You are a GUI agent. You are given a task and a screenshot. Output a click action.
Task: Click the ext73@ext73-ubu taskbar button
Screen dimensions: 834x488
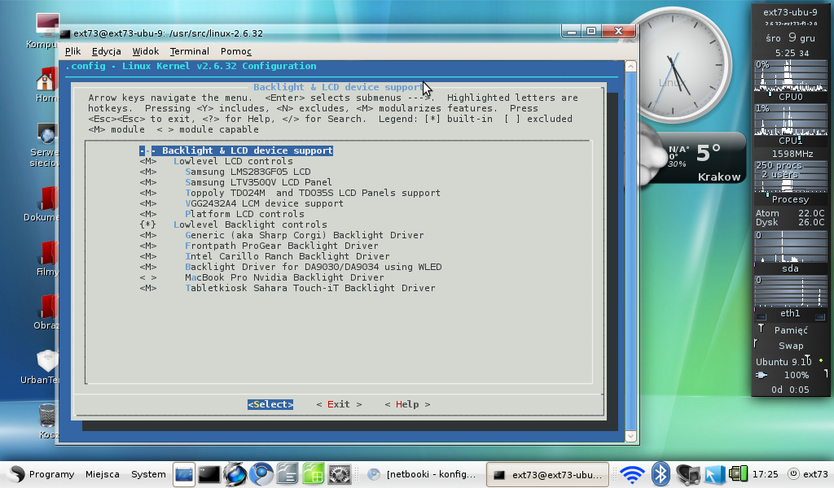548,474
